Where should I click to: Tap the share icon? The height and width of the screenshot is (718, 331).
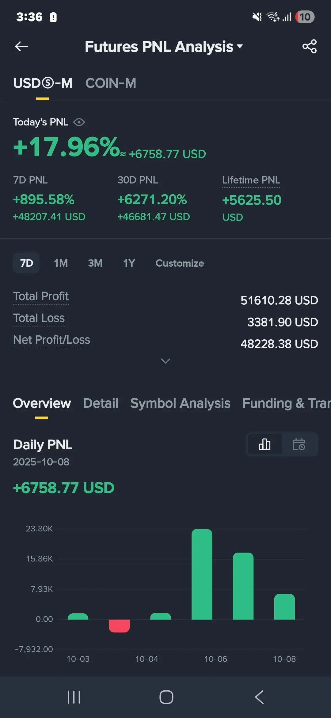(309, 47)
